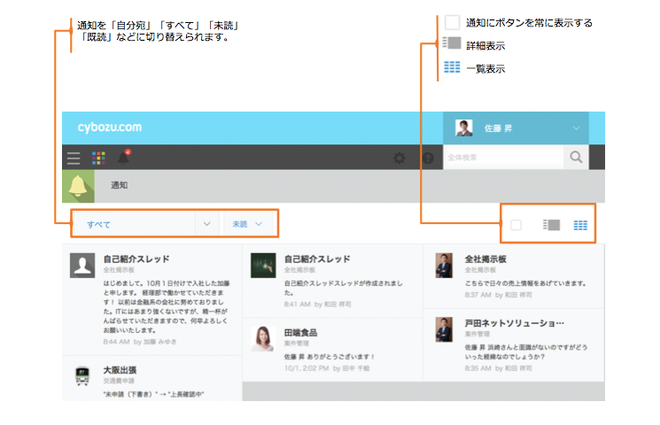Open the 全社掲示板 notification title
The width and height of the screenshot is (660, 425).
[x=485, y=259]
